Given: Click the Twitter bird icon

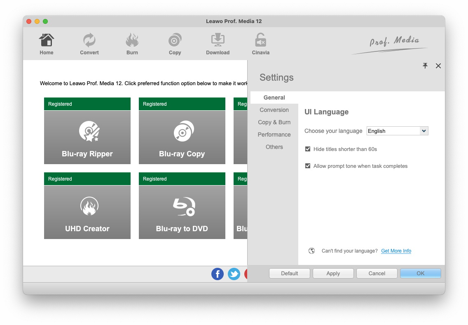Looking at the screenshot, I should (x=234, y=274).
